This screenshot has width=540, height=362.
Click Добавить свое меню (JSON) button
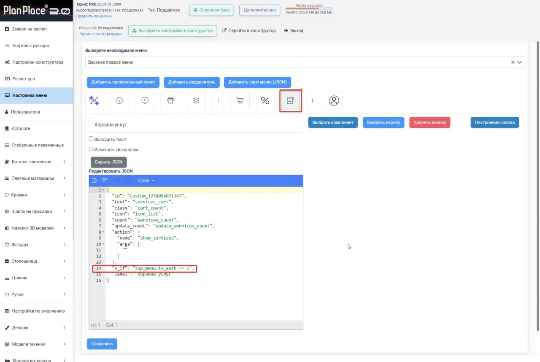[x=257, y=82]
